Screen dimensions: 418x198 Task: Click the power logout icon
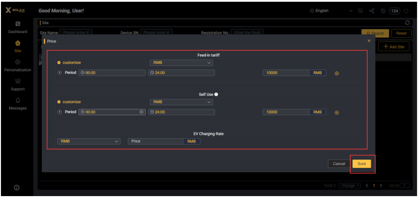[406, 11]
